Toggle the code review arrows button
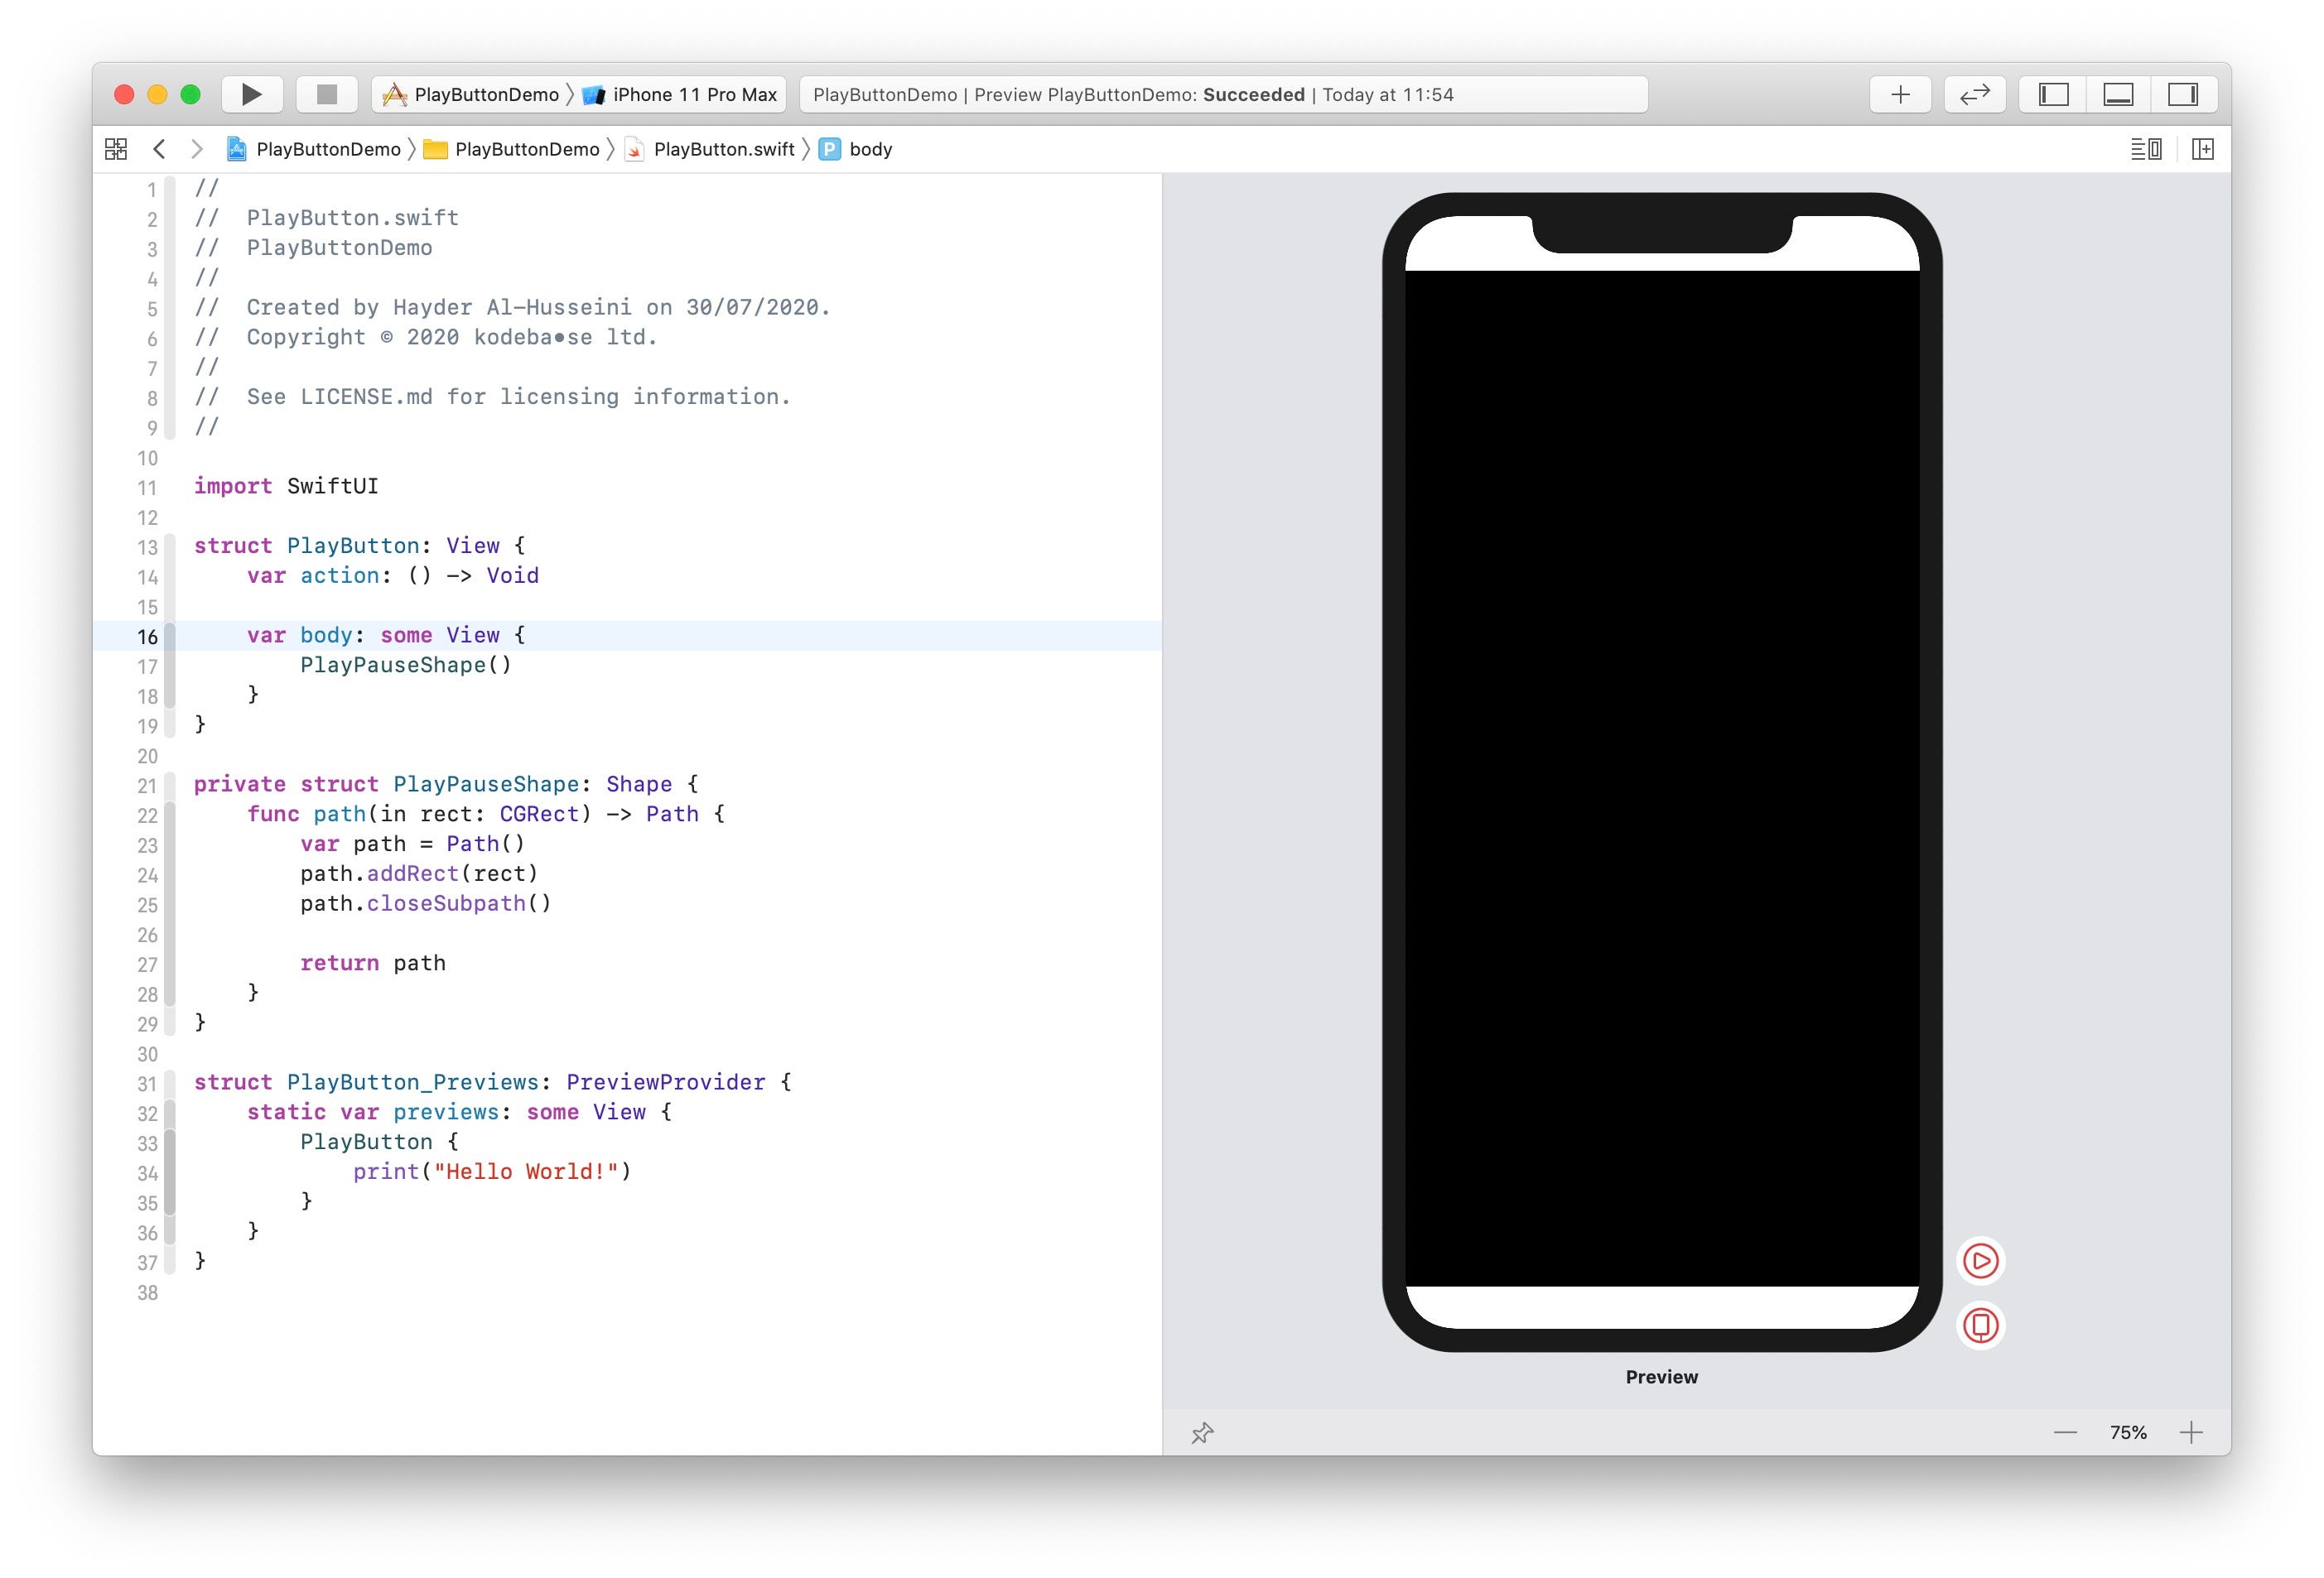2324x1578 pixels. [x=1975, y=94]
